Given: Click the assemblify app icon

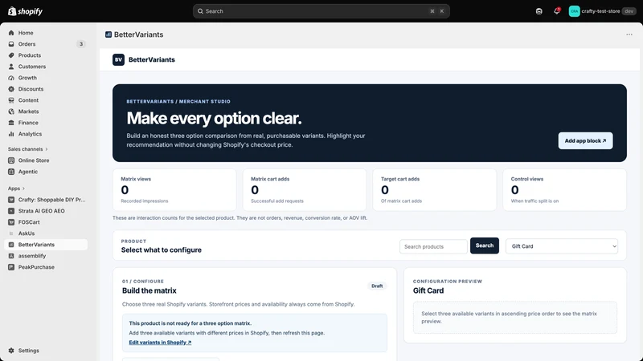Looking at the screenshot, I should (11, 256).
